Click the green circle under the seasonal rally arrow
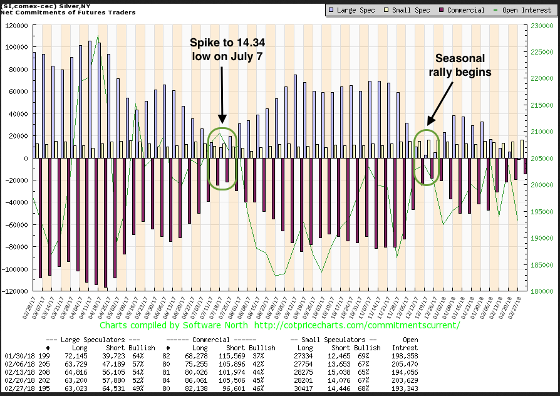This screenshot has width=560, height=396. click(x=426, y=157)
